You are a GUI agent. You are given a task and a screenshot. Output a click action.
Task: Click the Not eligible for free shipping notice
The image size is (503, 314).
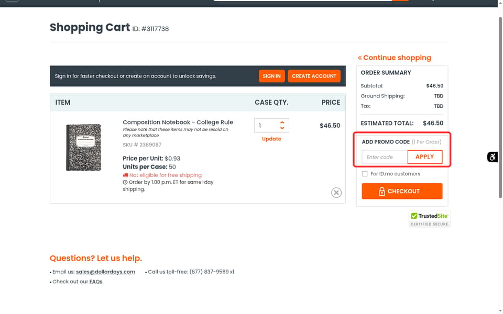(162, 175)
